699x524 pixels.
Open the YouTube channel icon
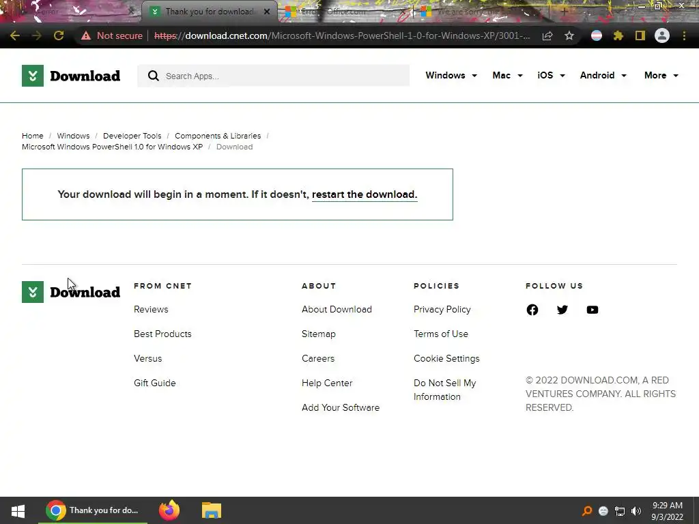pyautogui.click(x=593, y=310)
